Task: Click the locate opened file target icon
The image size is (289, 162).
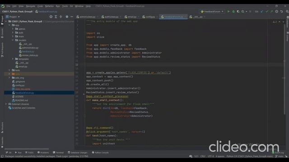Action: pyautogui.click(x=51, y=17)
